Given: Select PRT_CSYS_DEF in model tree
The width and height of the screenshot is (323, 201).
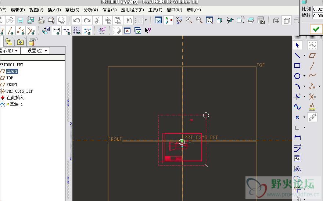Looking at the screenshot, I should tap(19, 91).
